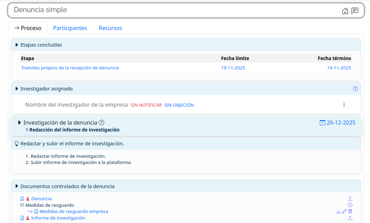
Task: Switch to the Participantes tab
Action: (x=70, y=28)
